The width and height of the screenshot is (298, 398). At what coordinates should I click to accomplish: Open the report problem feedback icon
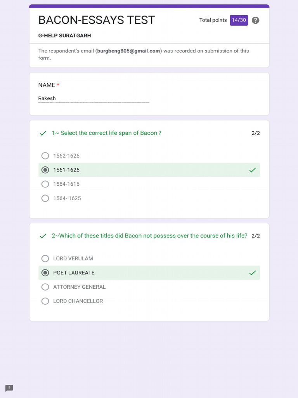click(x=9, y=388)
